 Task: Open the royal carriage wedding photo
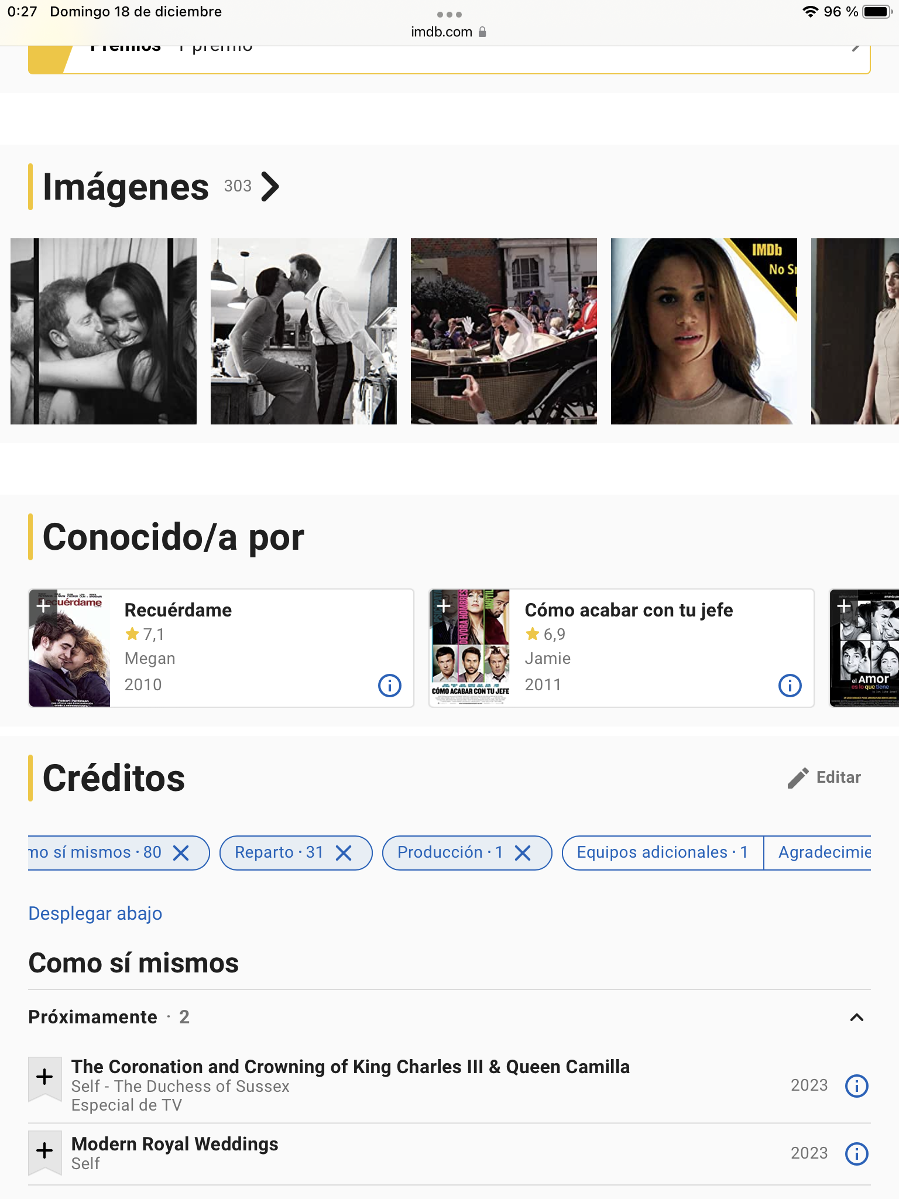[504, 331]
